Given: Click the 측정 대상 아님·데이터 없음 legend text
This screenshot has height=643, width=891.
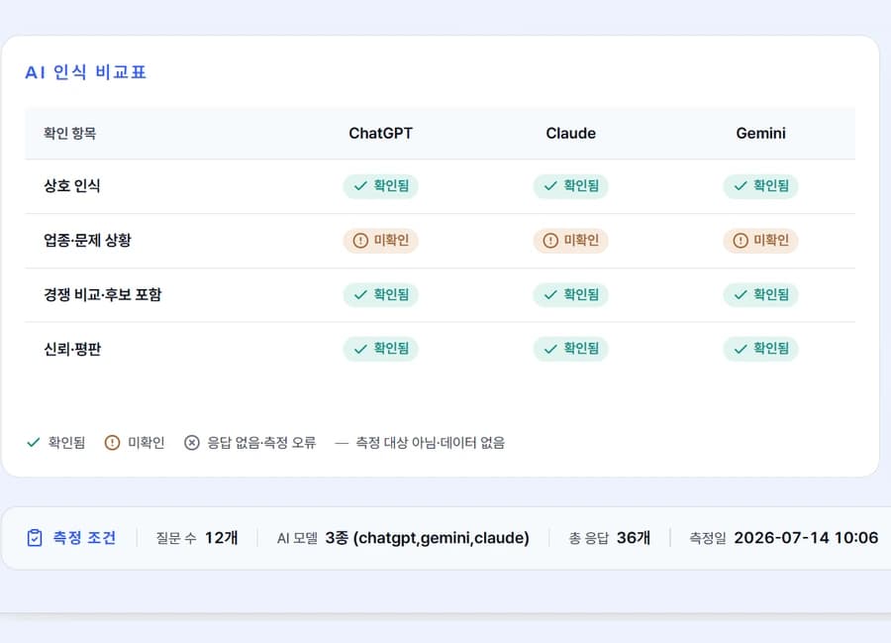Looking at the screenshot, I should [431, 442].
